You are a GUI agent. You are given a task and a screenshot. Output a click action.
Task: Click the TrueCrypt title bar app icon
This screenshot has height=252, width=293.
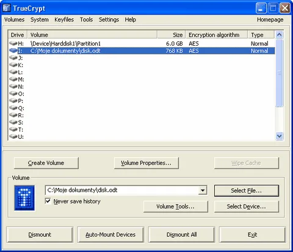click(x=7, y=8)
